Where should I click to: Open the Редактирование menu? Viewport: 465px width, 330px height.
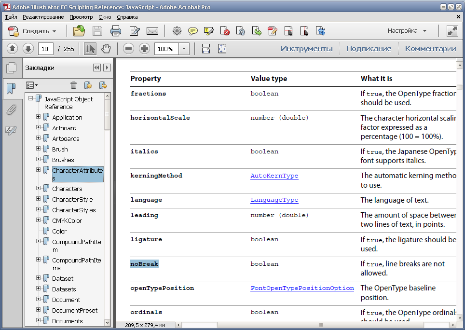pyautogui.click(x=43, y=17)
